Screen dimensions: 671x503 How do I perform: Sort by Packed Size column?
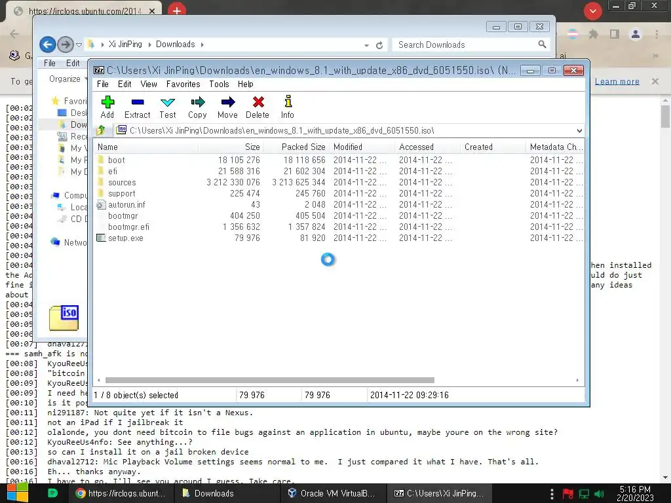(x=297, y=147)
